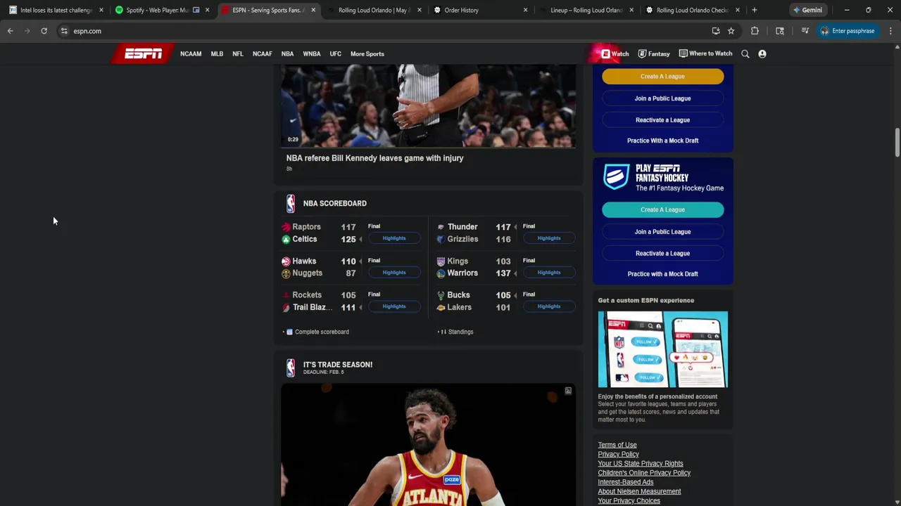This screenshot has height=506, width=901.
Task: Open the WNBA menu
Action: pos(312,54)
